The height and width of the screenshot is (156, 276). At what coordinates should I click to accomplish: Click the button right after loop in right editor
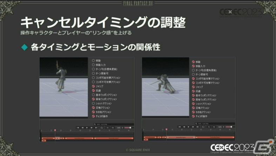point(209,127)
